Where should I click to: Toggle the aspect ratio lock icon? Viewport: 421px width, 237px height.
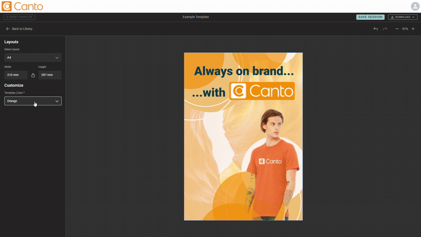(33, 75)
